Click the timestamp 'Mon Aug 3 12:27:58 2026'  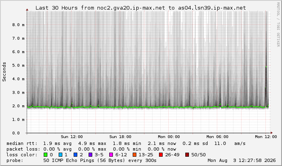242,160
